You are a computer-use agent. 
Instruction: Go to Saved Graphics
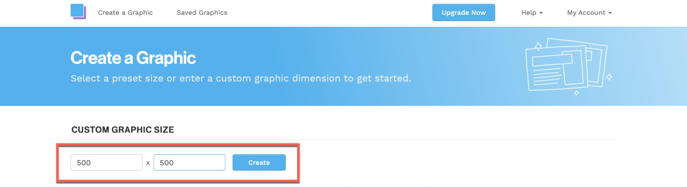[x=202, y=13]
